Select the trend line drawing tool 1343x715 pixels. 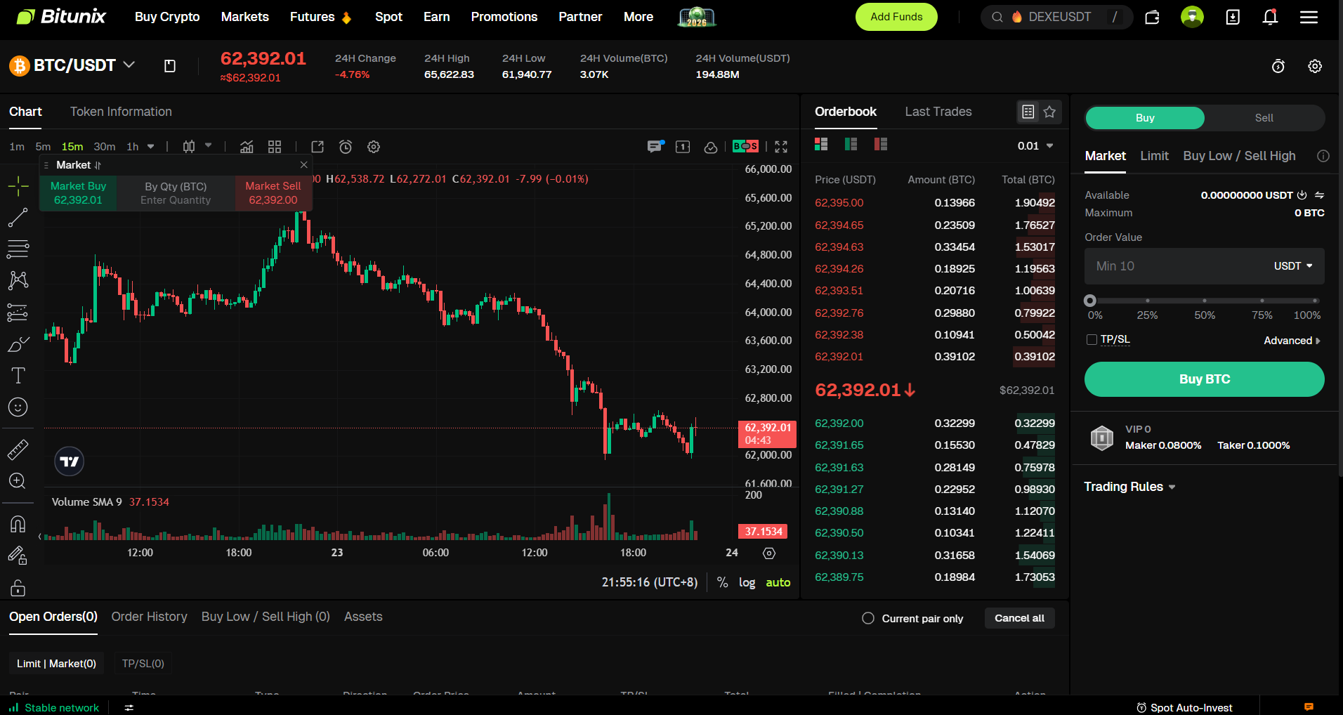point(18,218)
